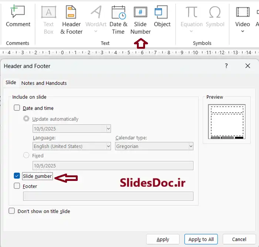The width and height of the screenshot is (259, 247).
Task: Uncheck the Slide number checkbox
Action: click(17, 176)
